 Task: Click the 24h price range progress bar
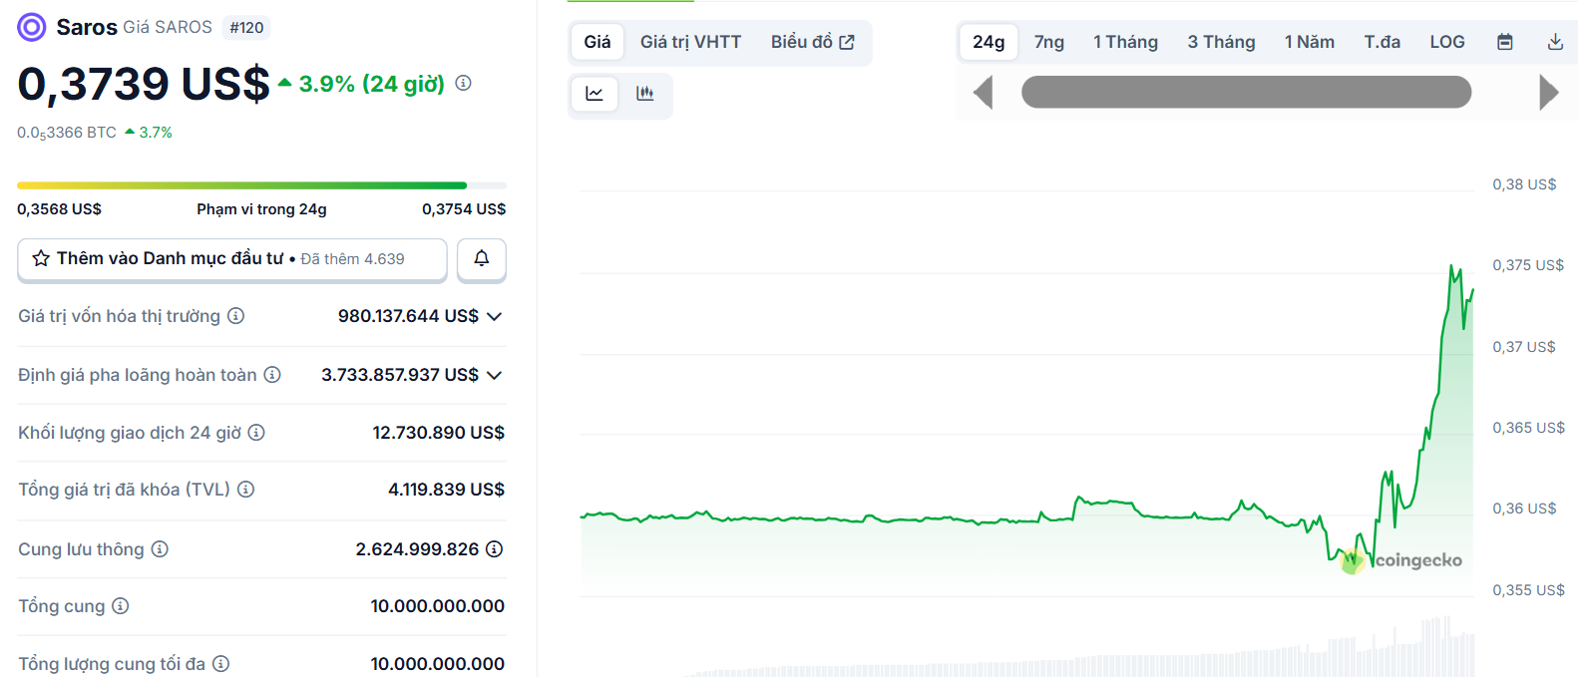(261, 185)
